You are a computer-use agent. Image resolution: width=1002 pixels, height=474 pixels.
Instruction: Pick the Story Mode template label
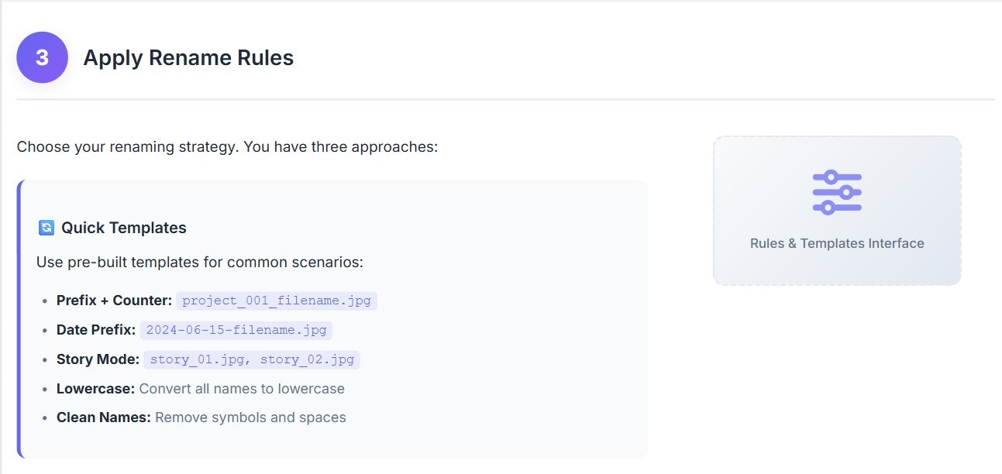[x=98, y=359]
